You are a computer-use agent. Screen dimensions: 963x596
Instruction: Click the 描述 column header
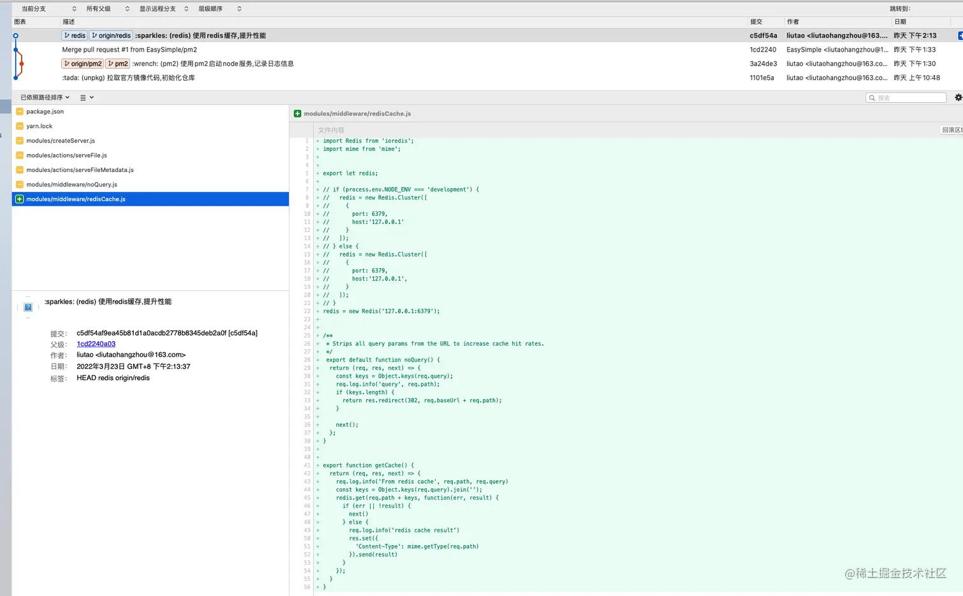[x=69, y=22]
